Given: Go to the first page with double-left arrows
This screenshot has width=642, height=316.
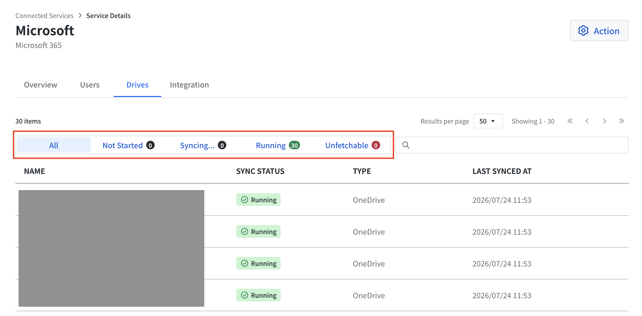Looking at the screenshot, I should pos(570,121).
